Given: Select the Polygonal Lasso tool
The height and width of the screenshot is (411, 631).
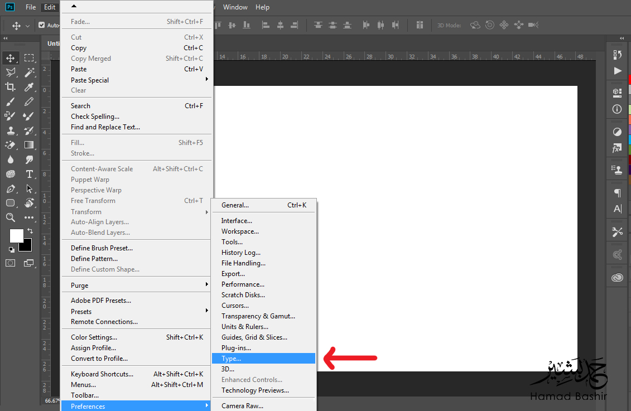Looking at the screenshot, I should [11, 72].
